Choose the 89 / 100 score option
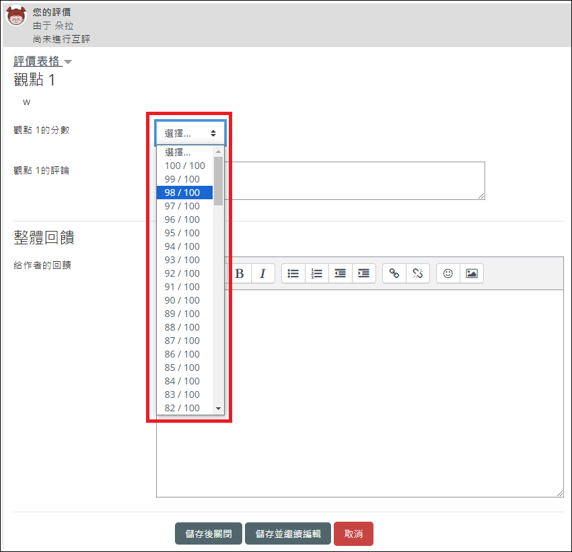This screenshot has width=572, height=552. (x=184, y=314)
